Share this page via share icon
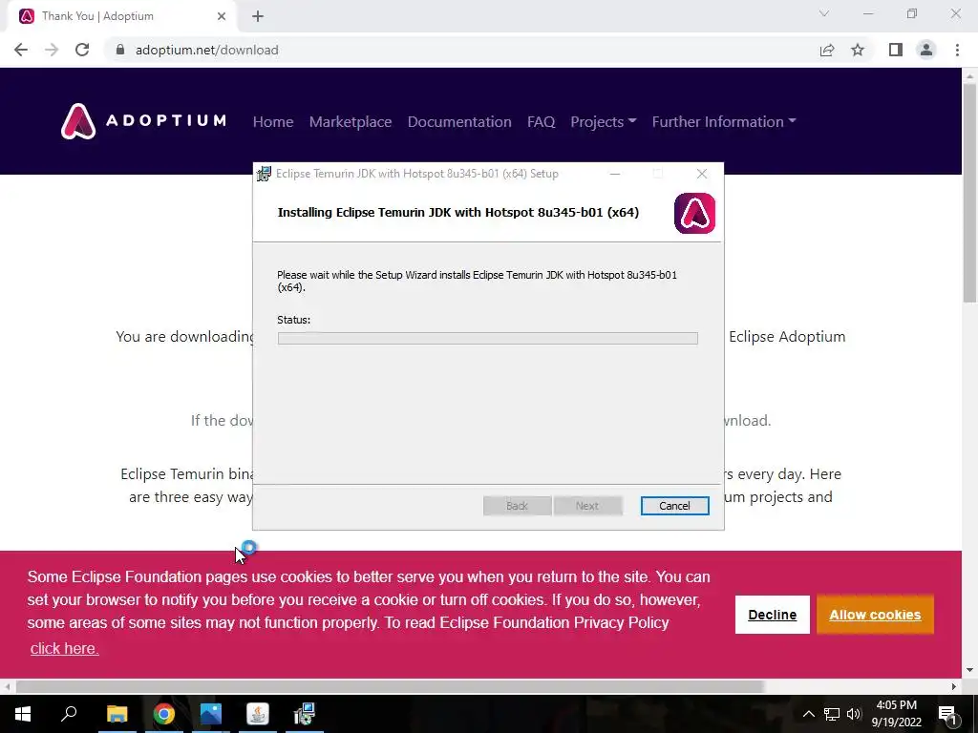 pyautogui.click(x=827, y=50)
